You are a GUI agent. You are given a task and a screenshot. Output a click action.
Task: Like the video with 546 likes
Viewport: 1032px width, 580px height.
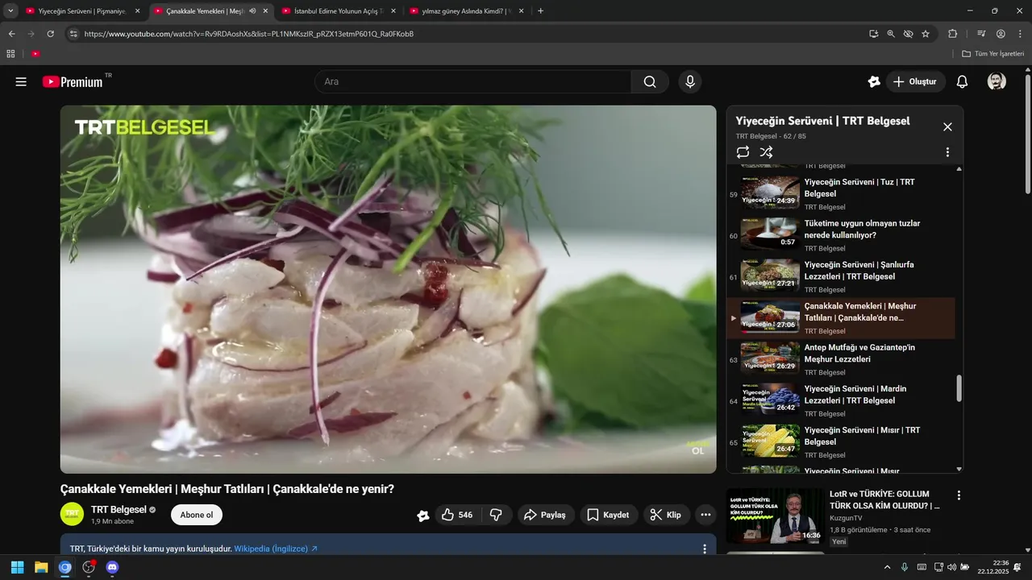tap(457, 515)
